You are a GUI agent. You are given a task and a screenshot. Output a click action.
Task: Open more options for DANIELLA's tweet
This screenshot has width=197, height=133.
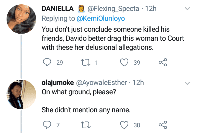click(187, 9)
